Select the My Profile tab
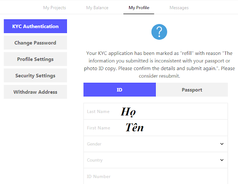Image resolution: width=238 pixels, height=184 pixels. [x=139, y=7]
